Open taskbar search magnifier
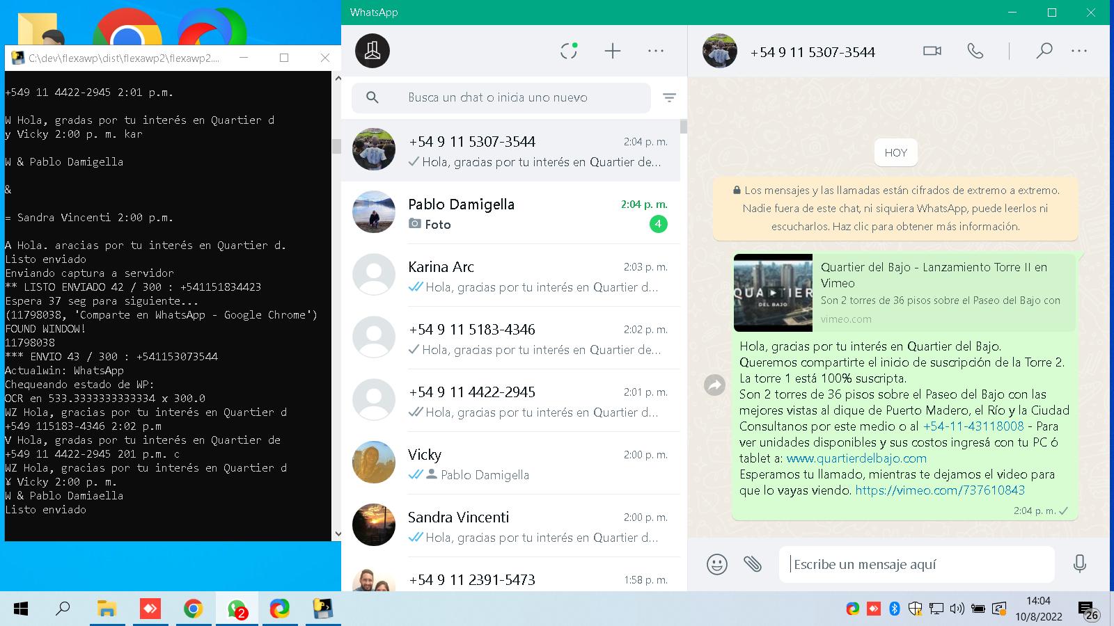The image size is (1114, 626). click(63, 609)
